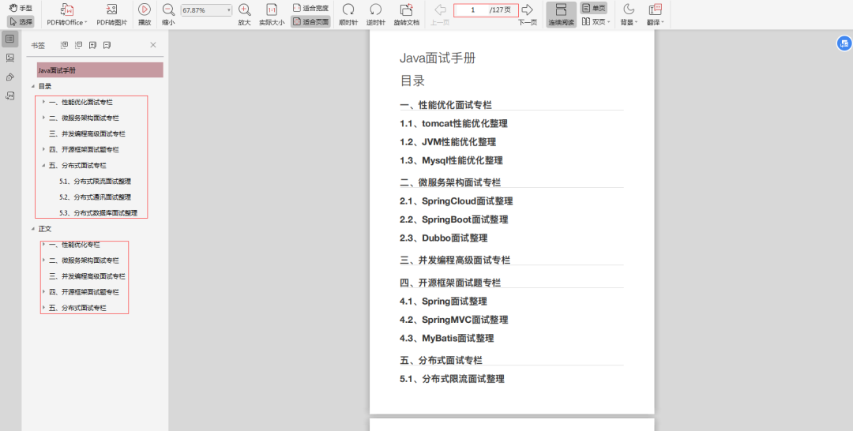Click 1.1、tomcat性能优化整理 in the document
853x431 pixels.
tap(453, 123)
